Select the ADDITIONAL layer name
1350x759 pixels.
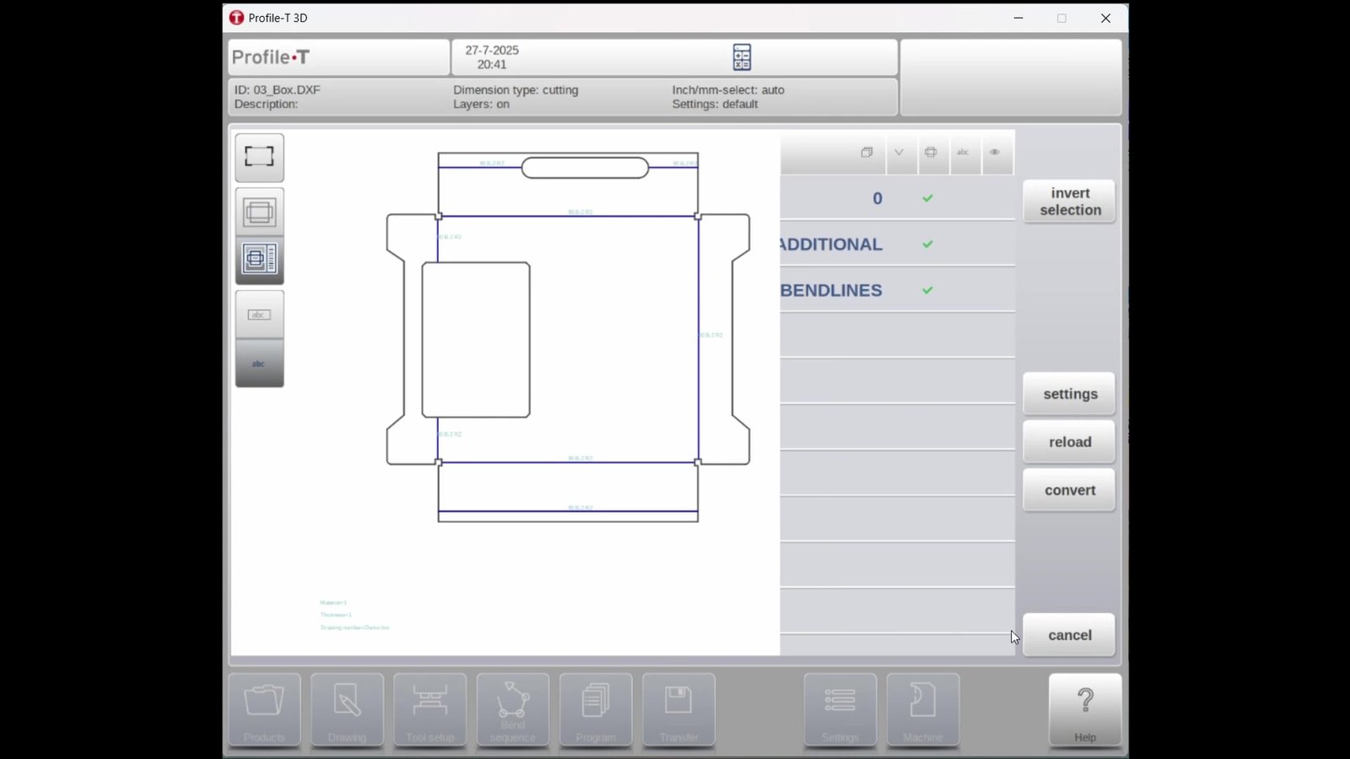click(x=831, y=245)
